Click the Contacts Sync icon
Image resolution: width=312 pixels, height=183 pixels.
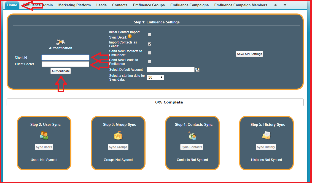click(192, 135)
